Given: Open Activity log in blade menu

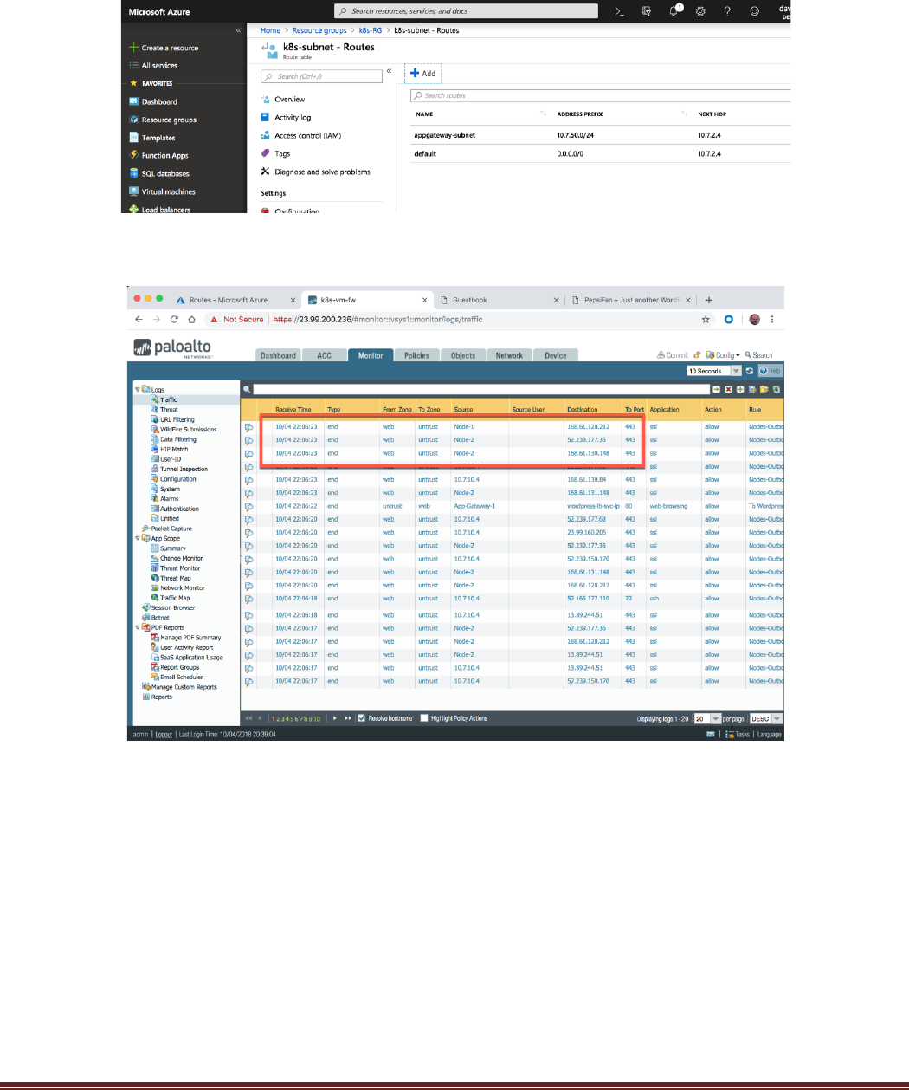Looking at the screenshot, I should point(293,117).
